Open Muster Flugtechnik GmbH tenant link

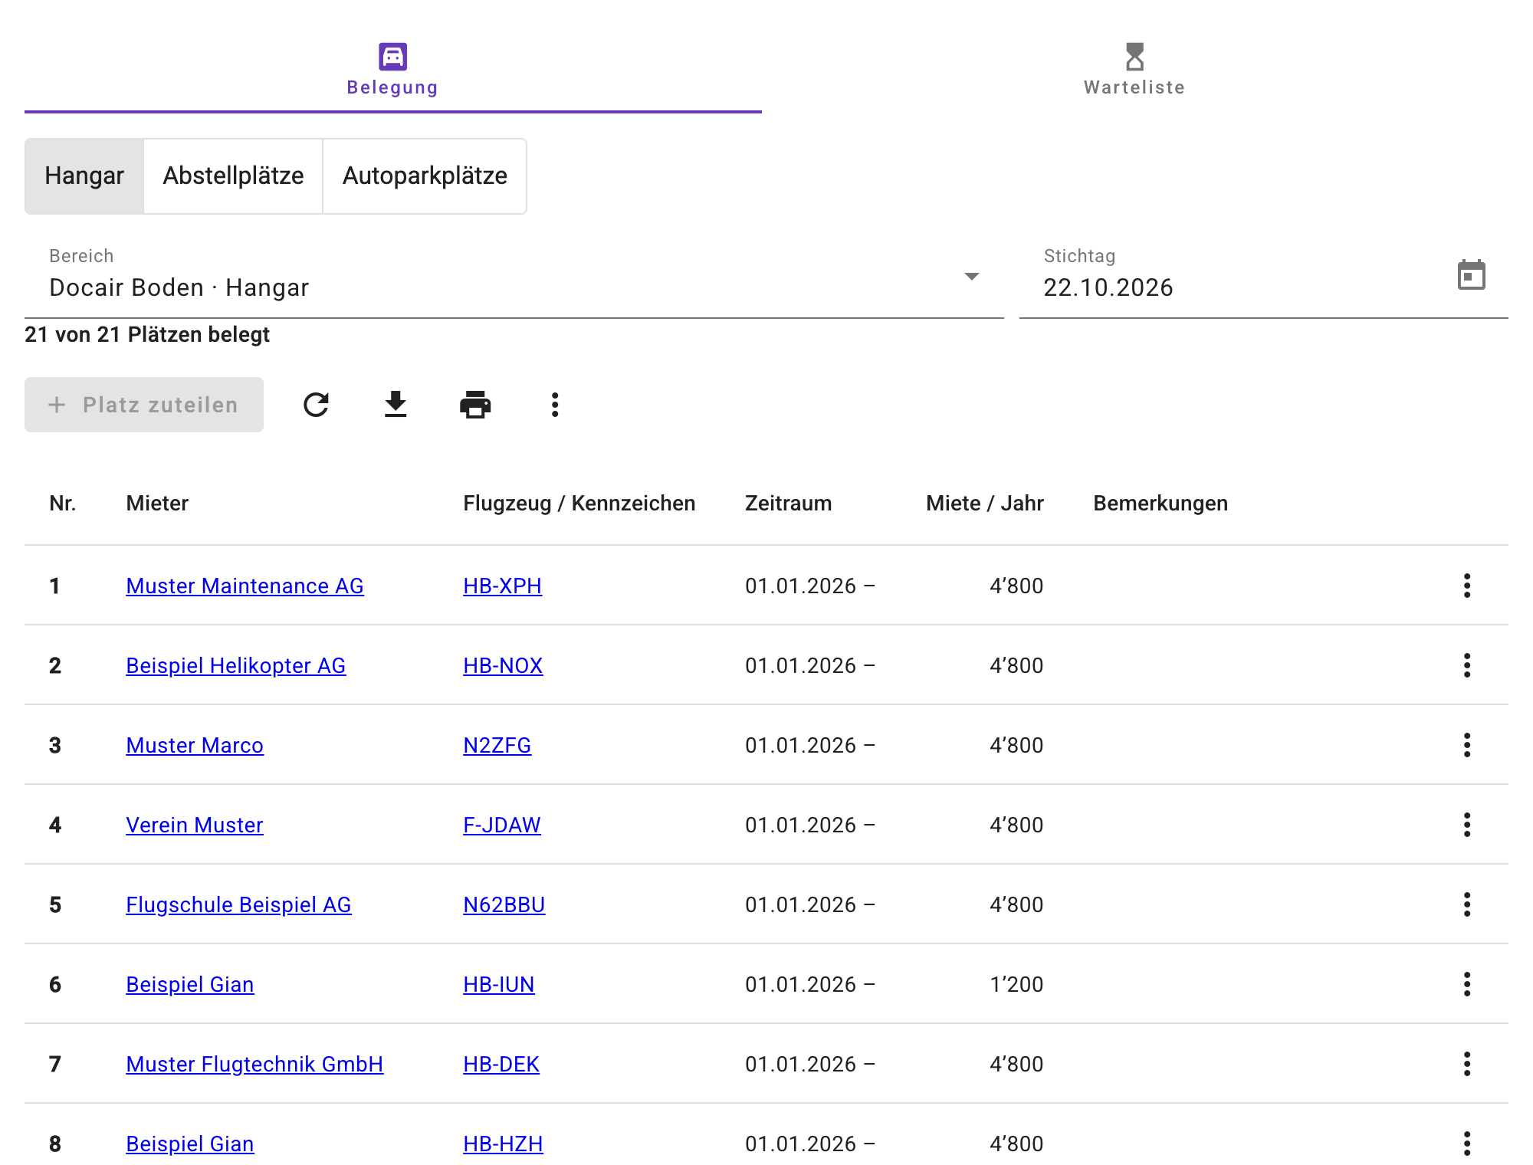pos(254,1064)
